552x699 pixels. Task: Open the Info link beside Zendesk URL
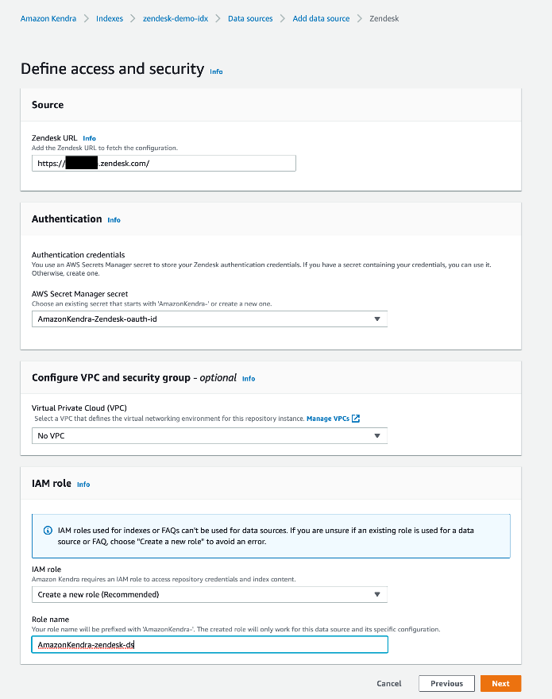pyautogui.click(x=89, y=138)
